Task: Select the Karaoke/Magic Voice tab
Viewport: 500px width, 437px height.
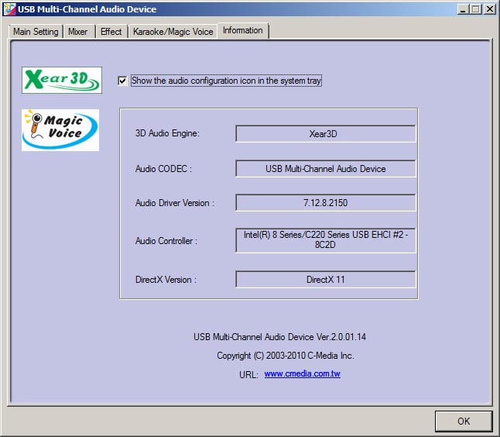Action: pyautogui.click(x=173, y=32)
